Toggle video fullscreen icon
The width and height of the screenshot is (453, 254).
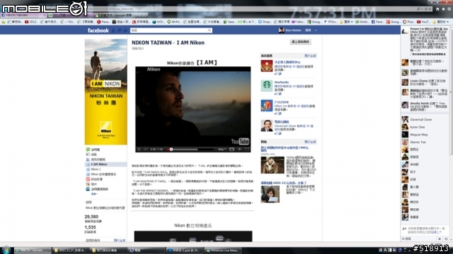247,149
